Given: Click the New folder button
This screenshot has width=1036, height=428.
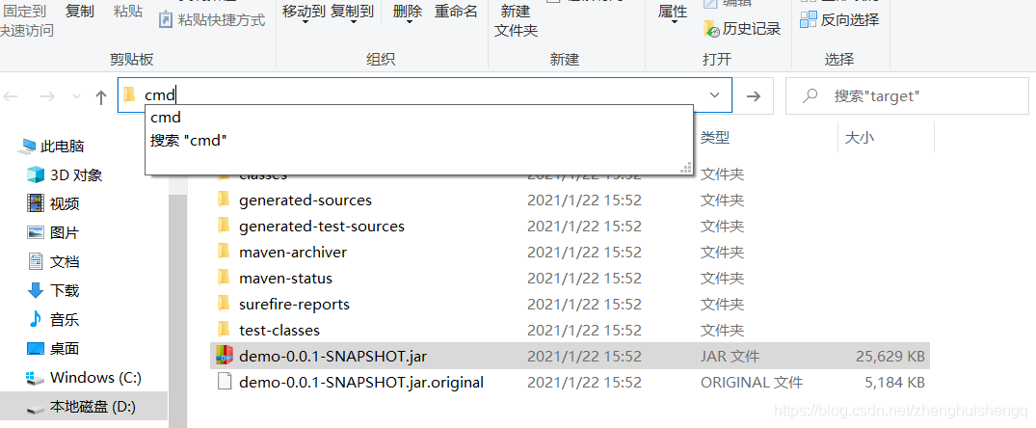Looking at the screenshot, I should 516,20.
